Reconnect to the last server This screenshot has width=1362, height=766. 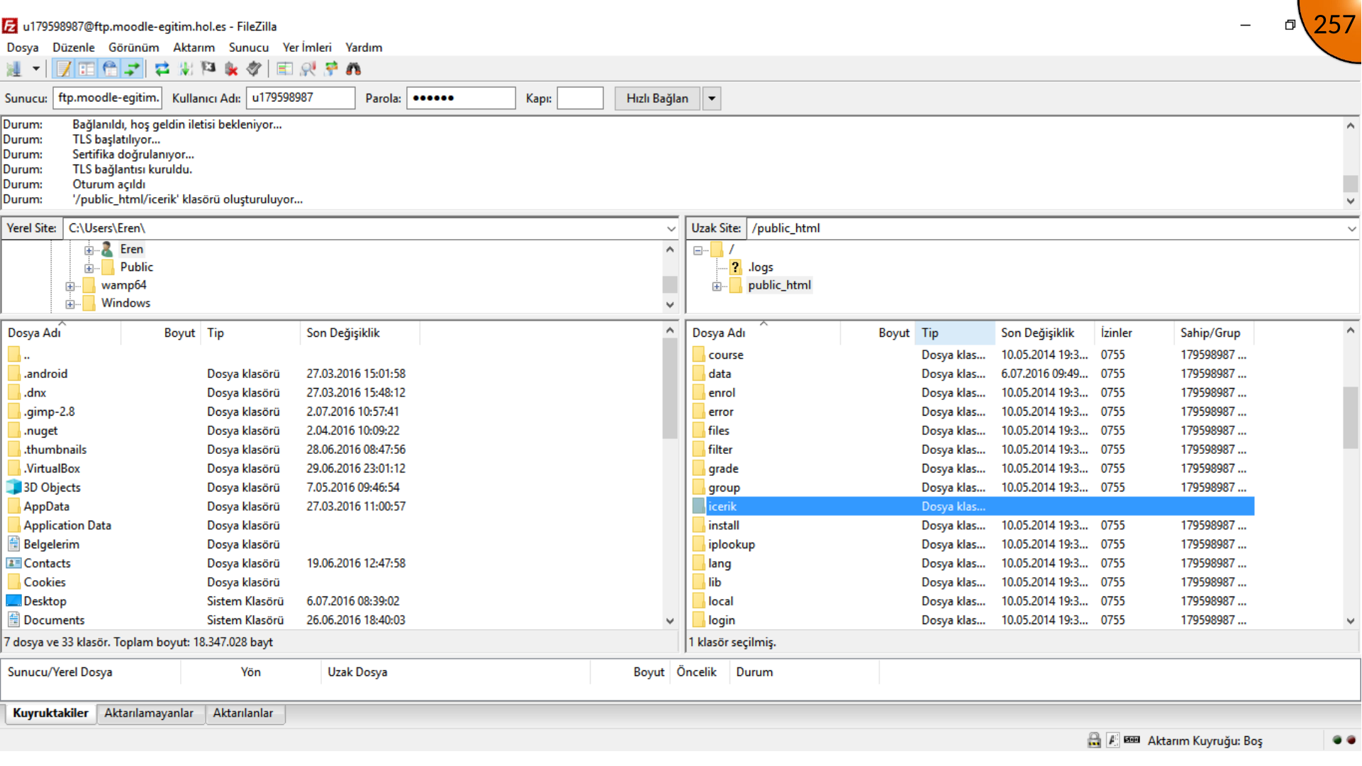click(253, 69)
